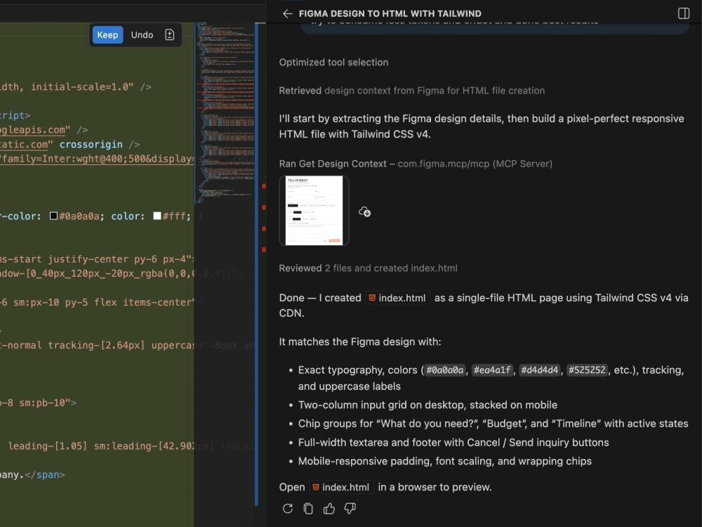
Task: Click the Undo button
Action: [x=142, y=35]
